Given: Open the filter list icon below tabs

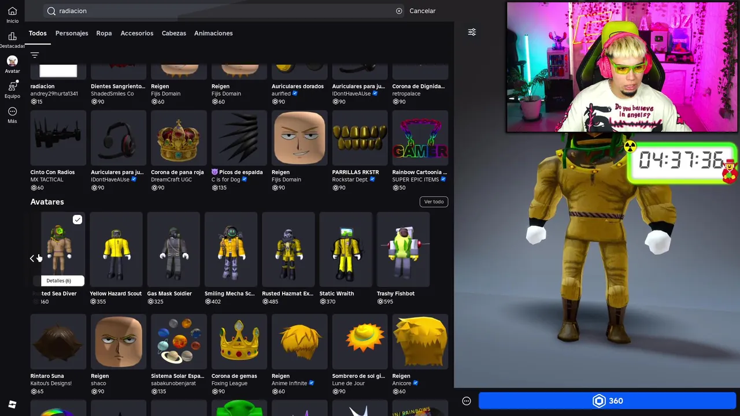Looking at the screenshot, I should coord(35,55).
